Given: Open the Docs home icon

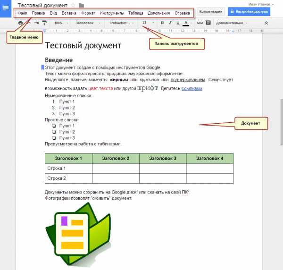Looking at the screenshot, I should (6, 8).
